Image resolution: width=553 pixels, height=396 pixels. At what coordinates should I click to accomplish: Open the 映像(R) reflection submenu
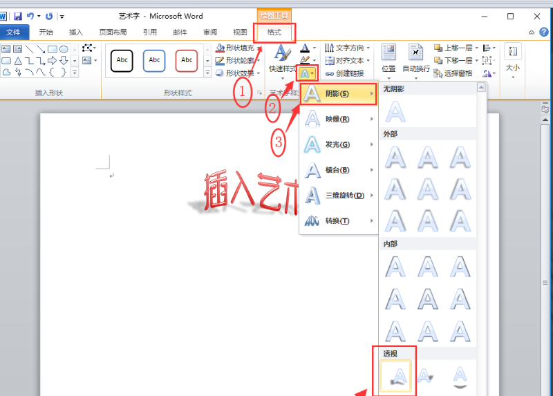point(338,119)
